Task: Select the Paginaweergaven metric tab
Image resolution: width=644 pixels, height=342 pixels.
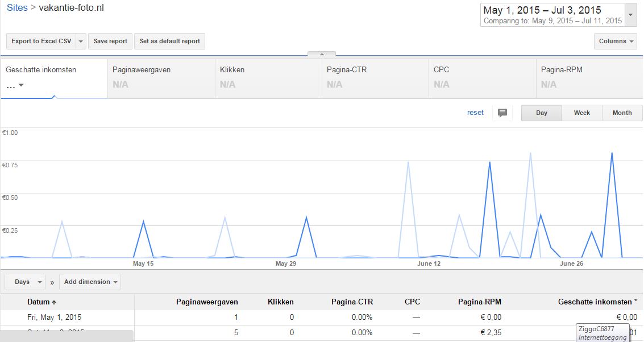Action: coord(161,78)
